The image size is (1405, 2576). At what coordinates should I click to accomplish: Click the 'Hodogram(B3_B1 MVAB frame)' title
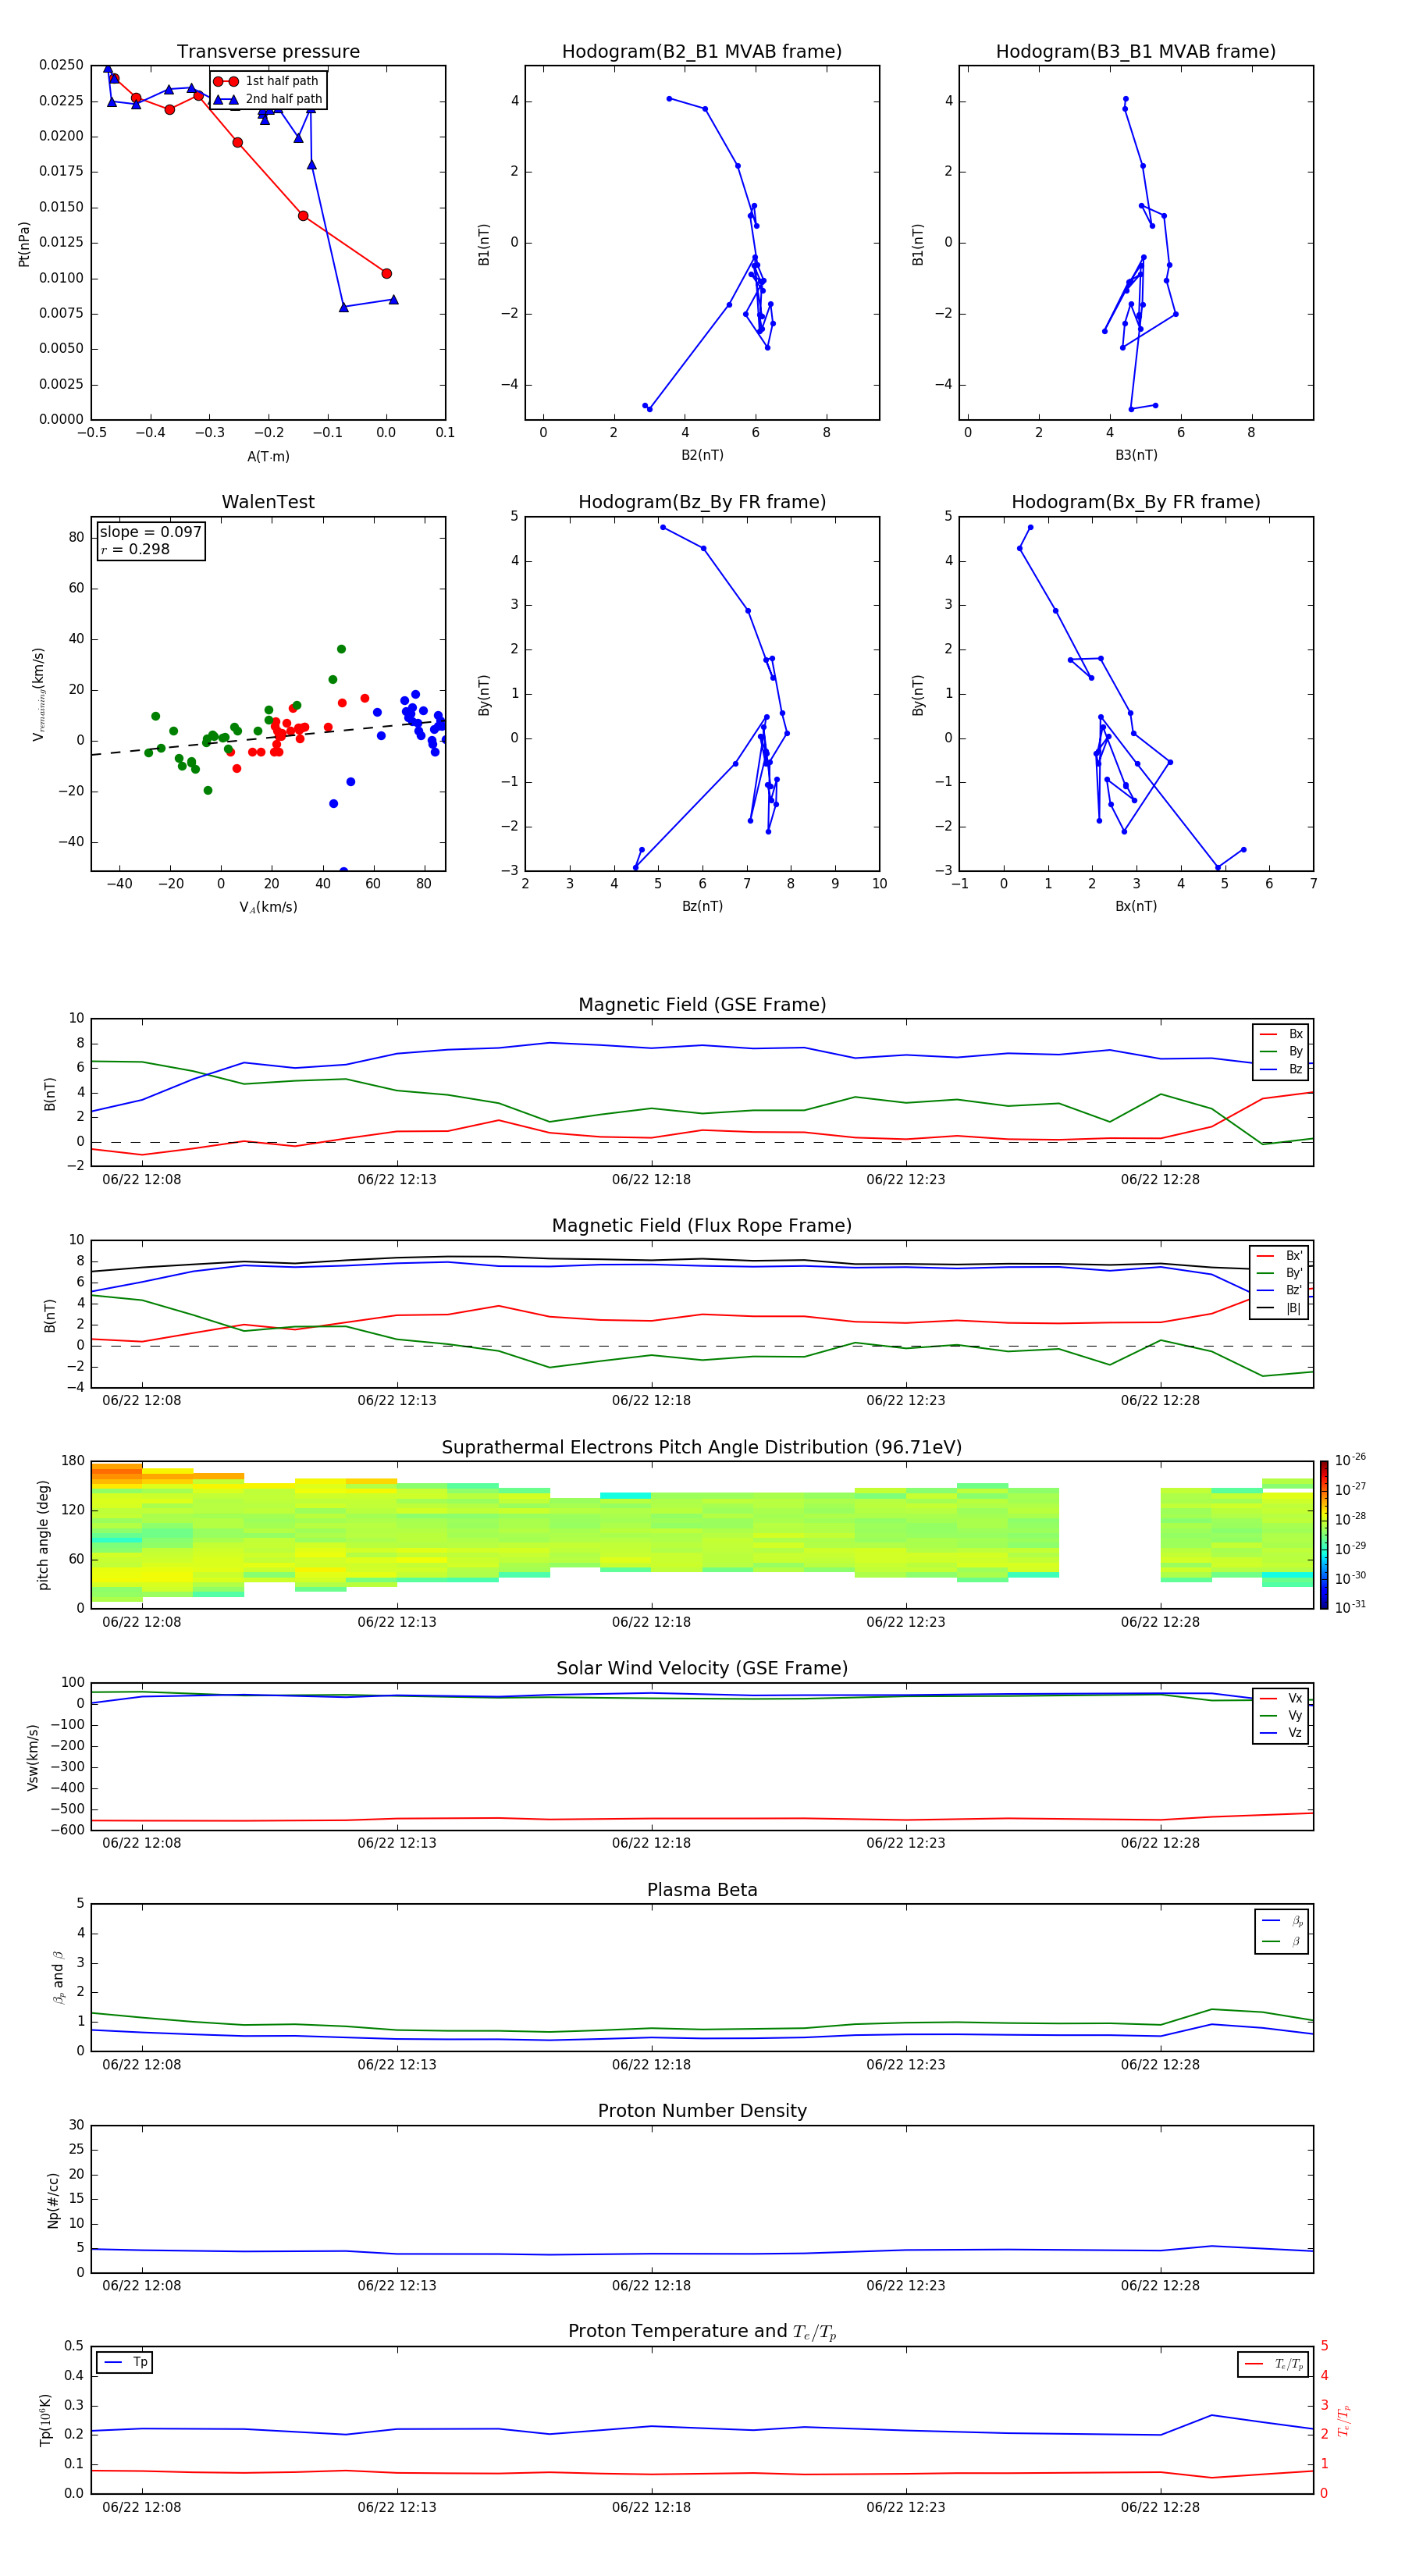[x=1136, y=52]
